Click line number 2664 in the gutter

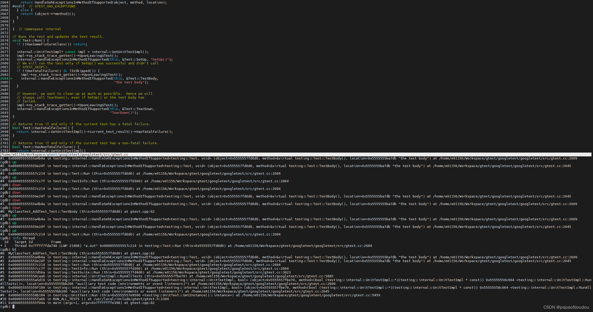pyautogui.click(x=4, y=3)
